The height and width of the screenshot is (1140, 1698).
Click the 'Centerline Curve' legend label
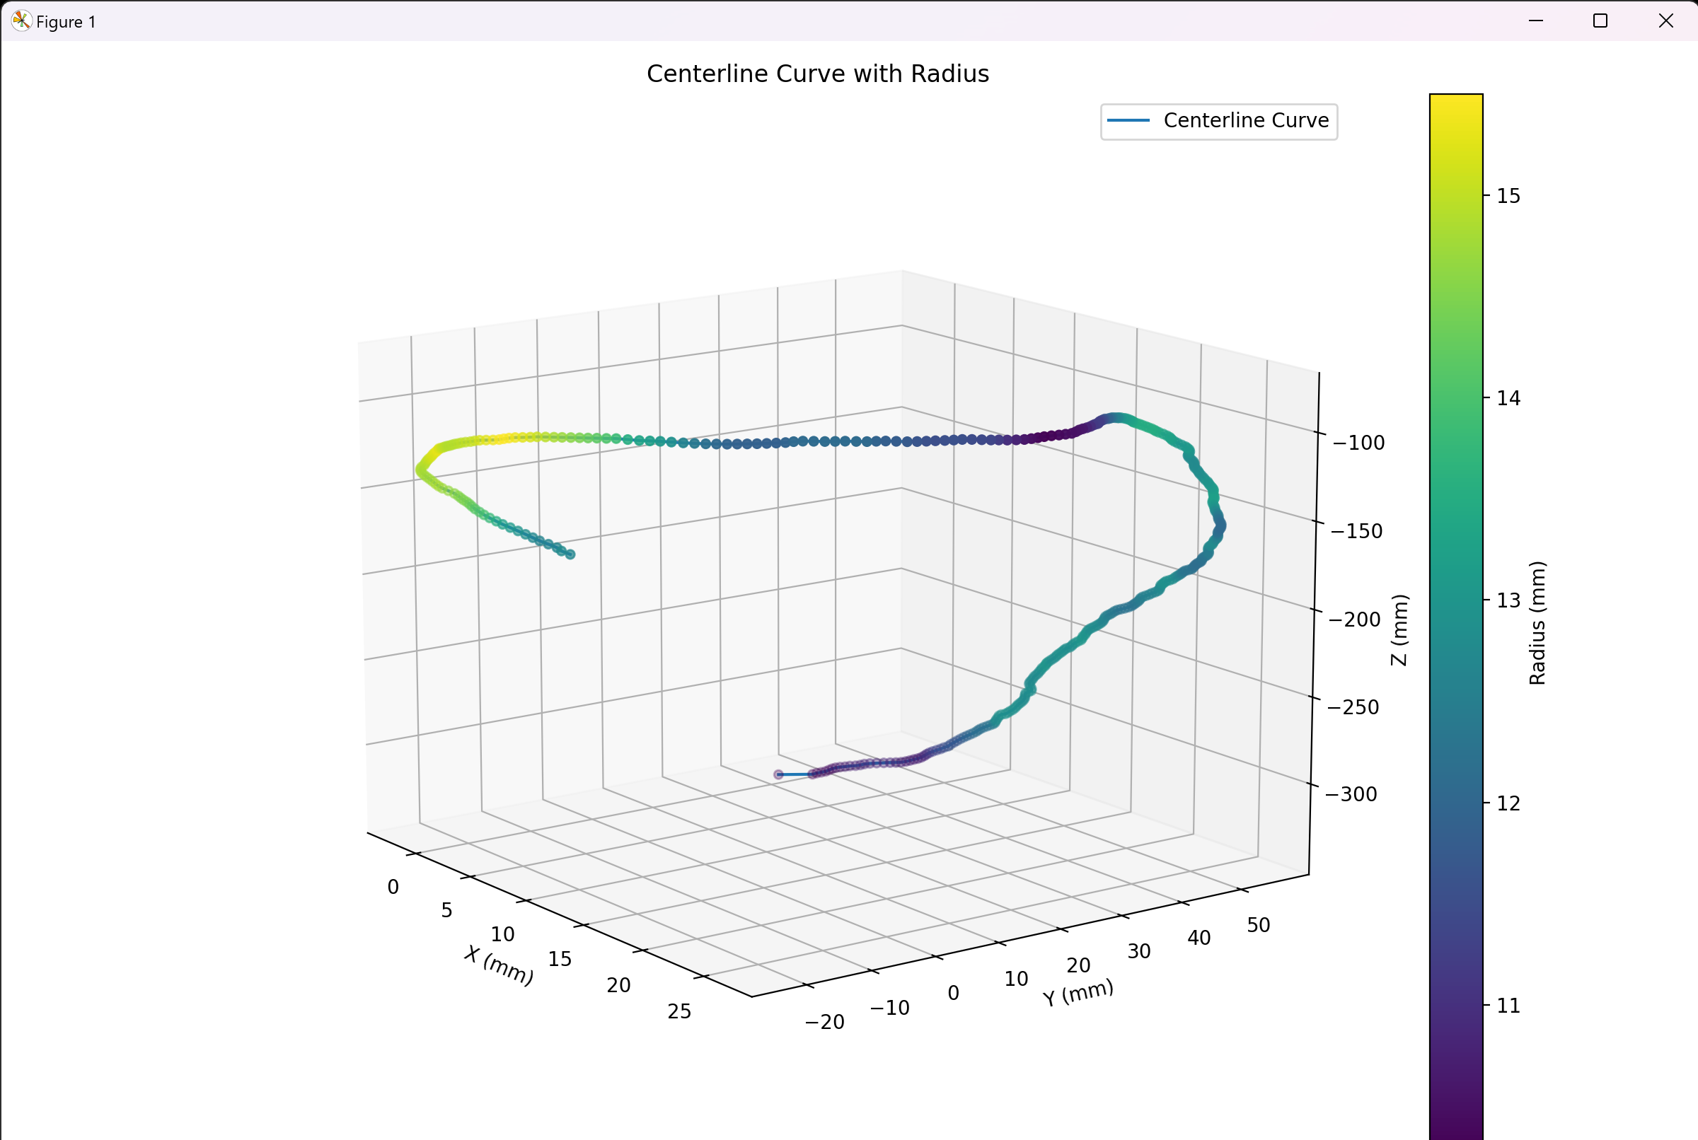(1246, 120)
